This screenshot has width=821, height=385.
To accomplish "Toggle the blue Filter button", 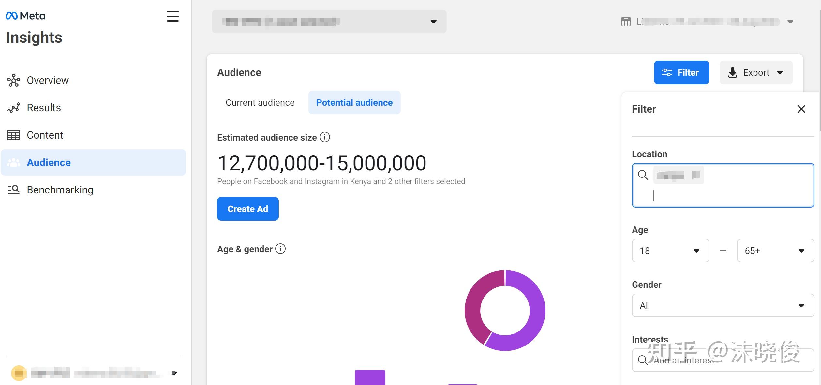I will point(681,72).
